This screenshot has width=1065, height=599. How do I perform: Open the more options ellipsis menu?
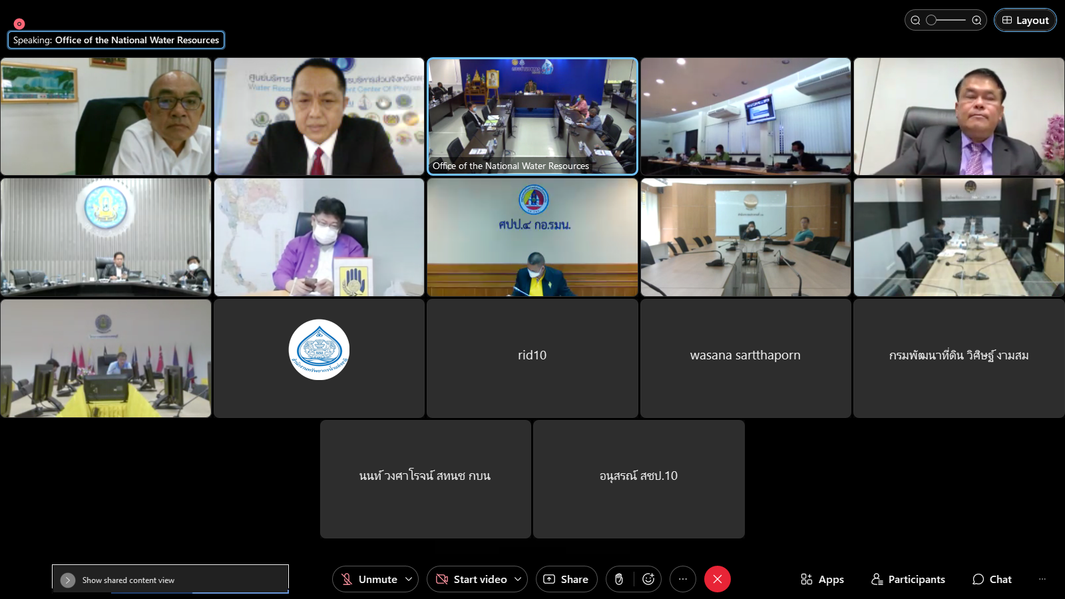(683, 579)
